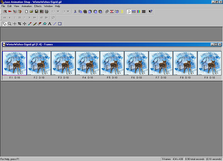Activate the context Help arrow-question icon
223x161 pixels.
tap(150, 11)
